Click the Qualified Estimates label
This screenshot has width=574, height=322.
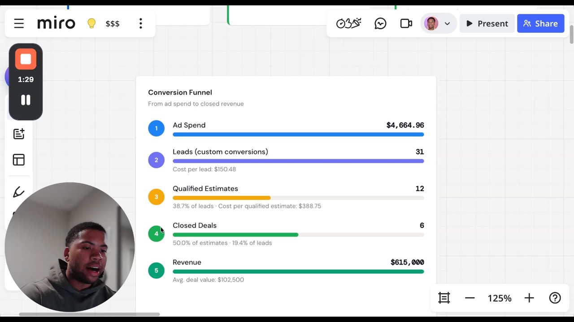point(205,189)
